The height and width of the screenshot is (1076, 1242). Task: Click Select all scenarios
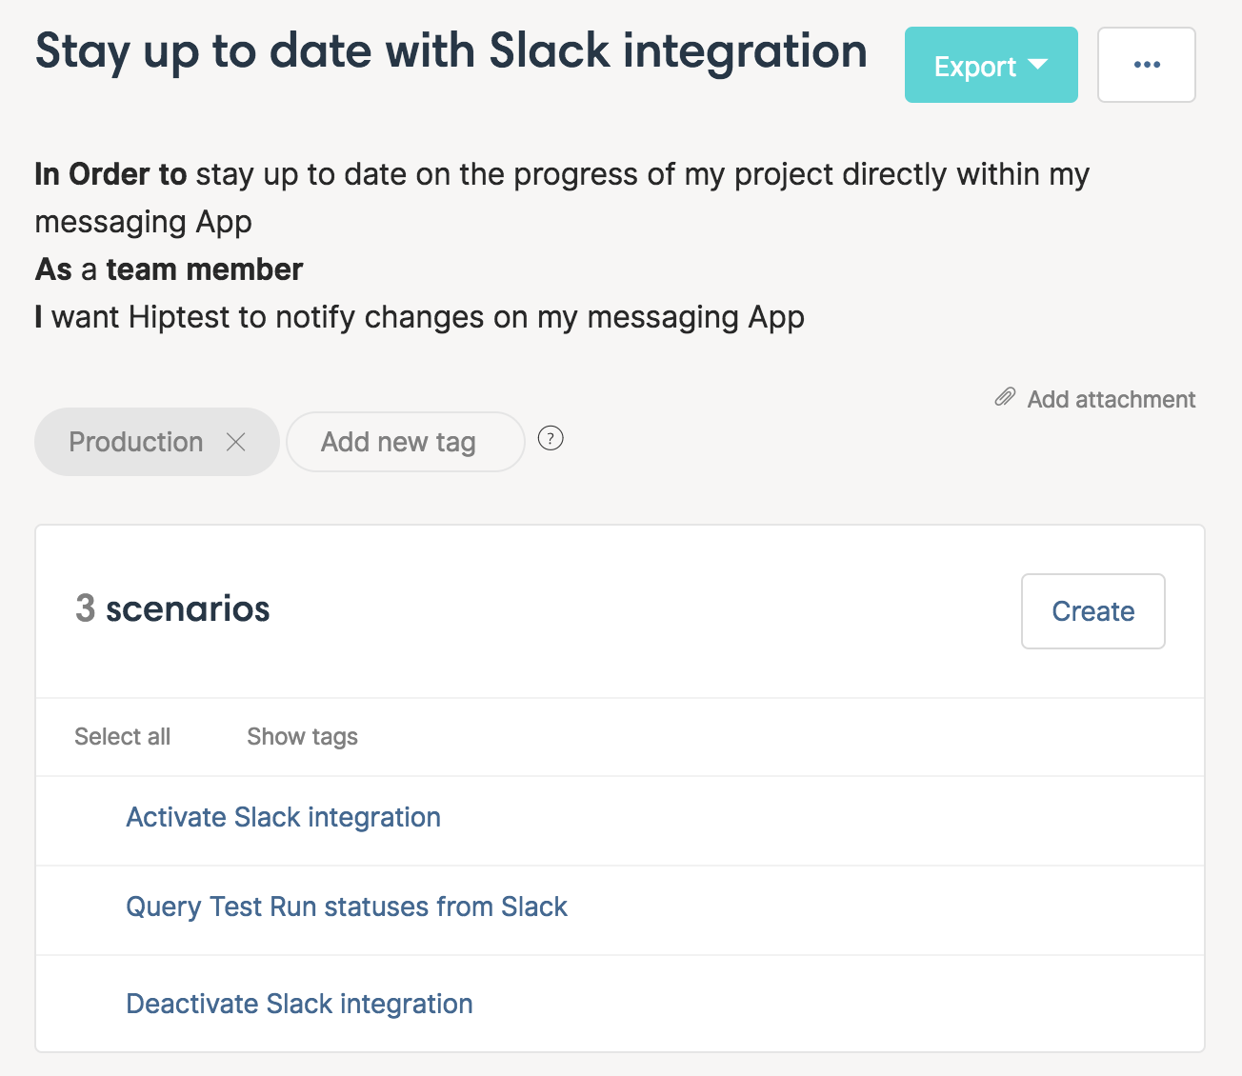click(123, 736)
